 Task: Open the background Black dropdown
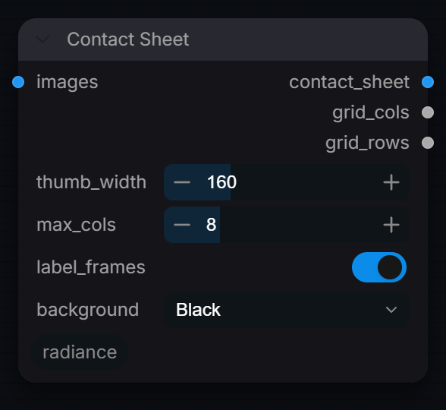(287, 310)
